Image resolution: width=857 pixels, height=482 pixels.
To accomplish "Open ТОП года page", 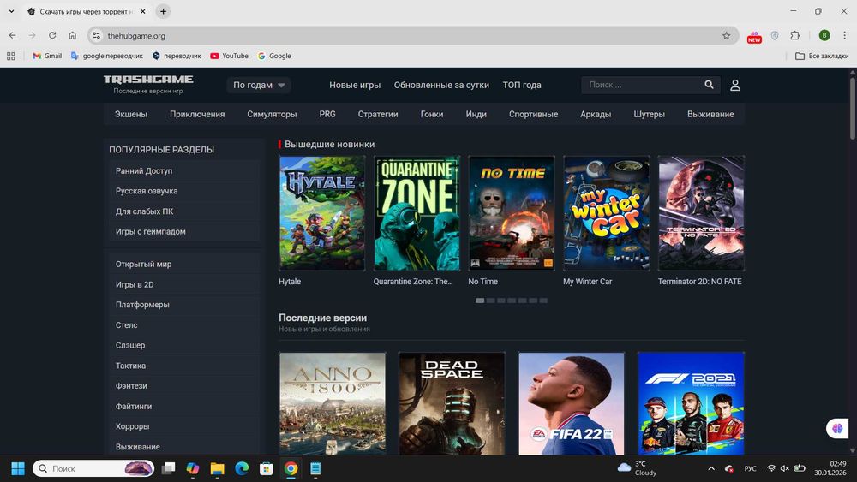I will pos(522,85).
